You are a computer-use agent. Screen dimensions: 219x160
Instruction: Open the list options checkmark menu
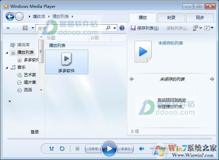point(209,28)
